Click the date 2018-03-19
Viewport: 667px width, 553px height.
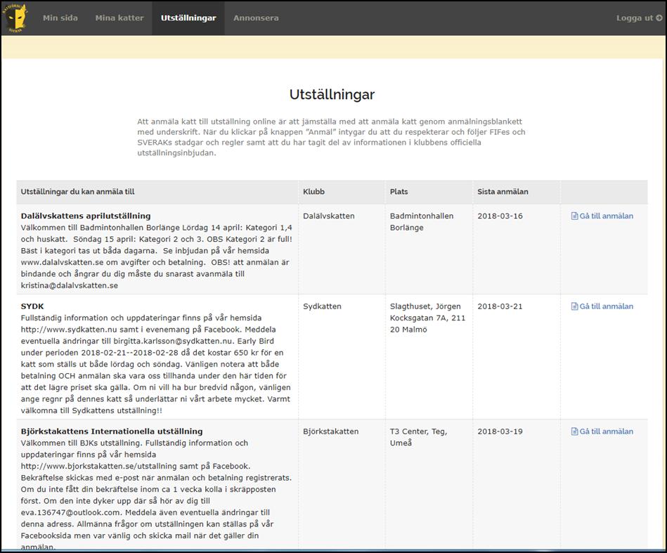pyautogui.click(x=500, y=431)
